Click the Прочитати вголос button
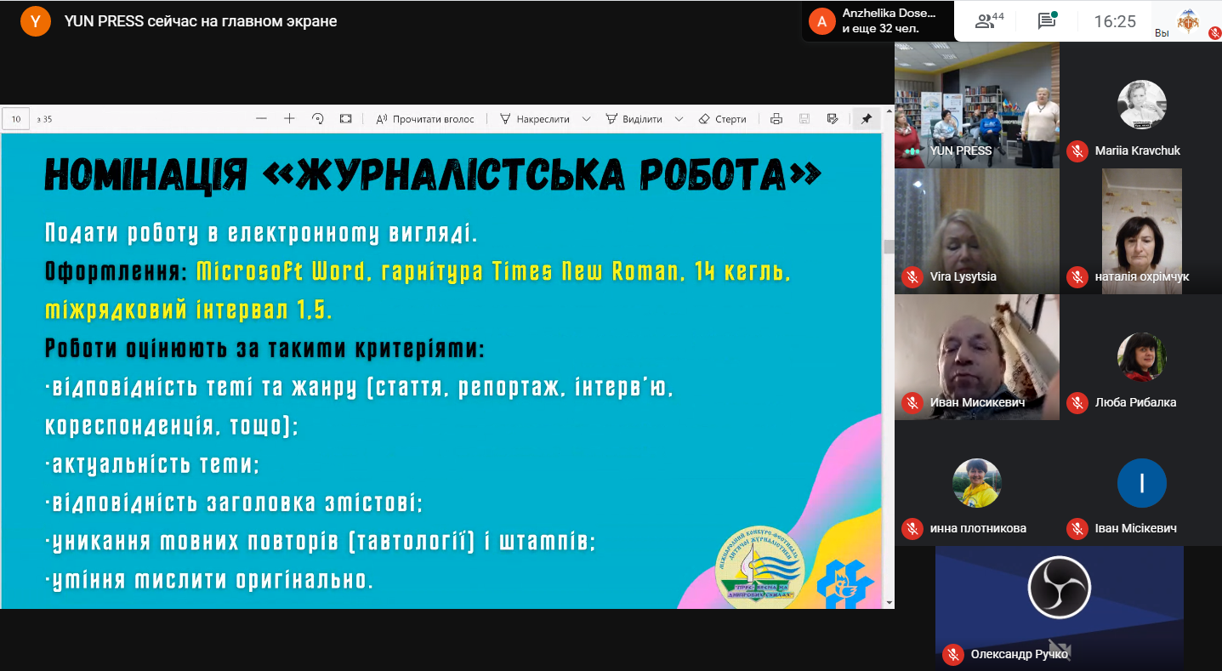The image size is (1222, 671). [425, 119]
